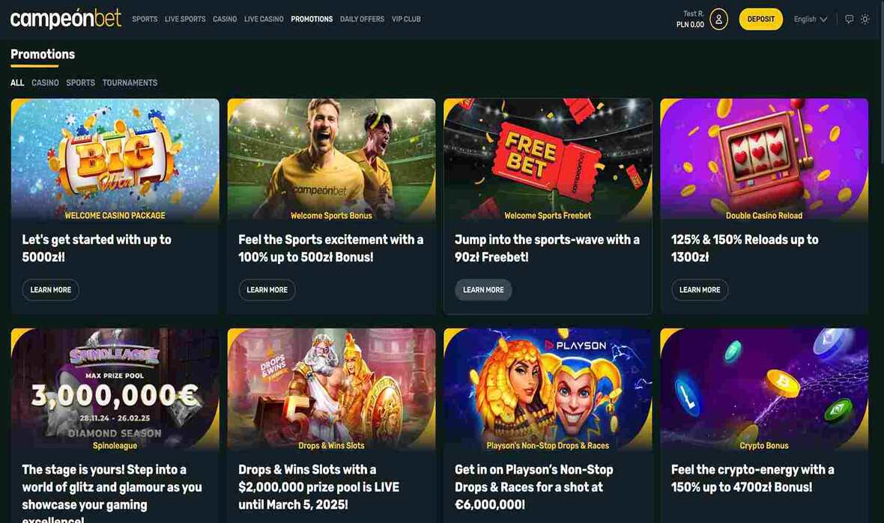The height and width of the screenshot is (523, 884).
Task: Toggle the light/dark theme sun icon
Action: (x=865, y=19)
